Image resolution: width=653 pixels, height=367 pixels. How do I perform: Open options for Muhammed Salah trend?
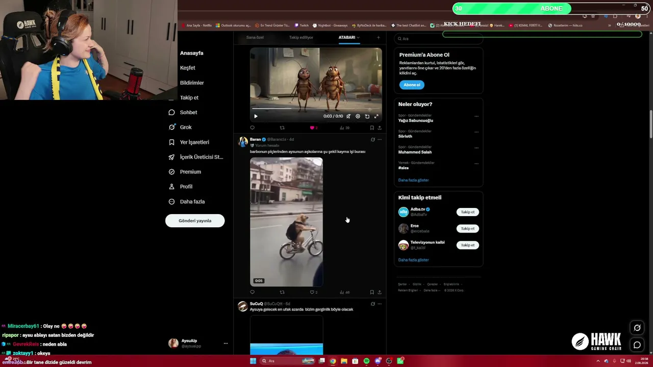pos(476,148)
